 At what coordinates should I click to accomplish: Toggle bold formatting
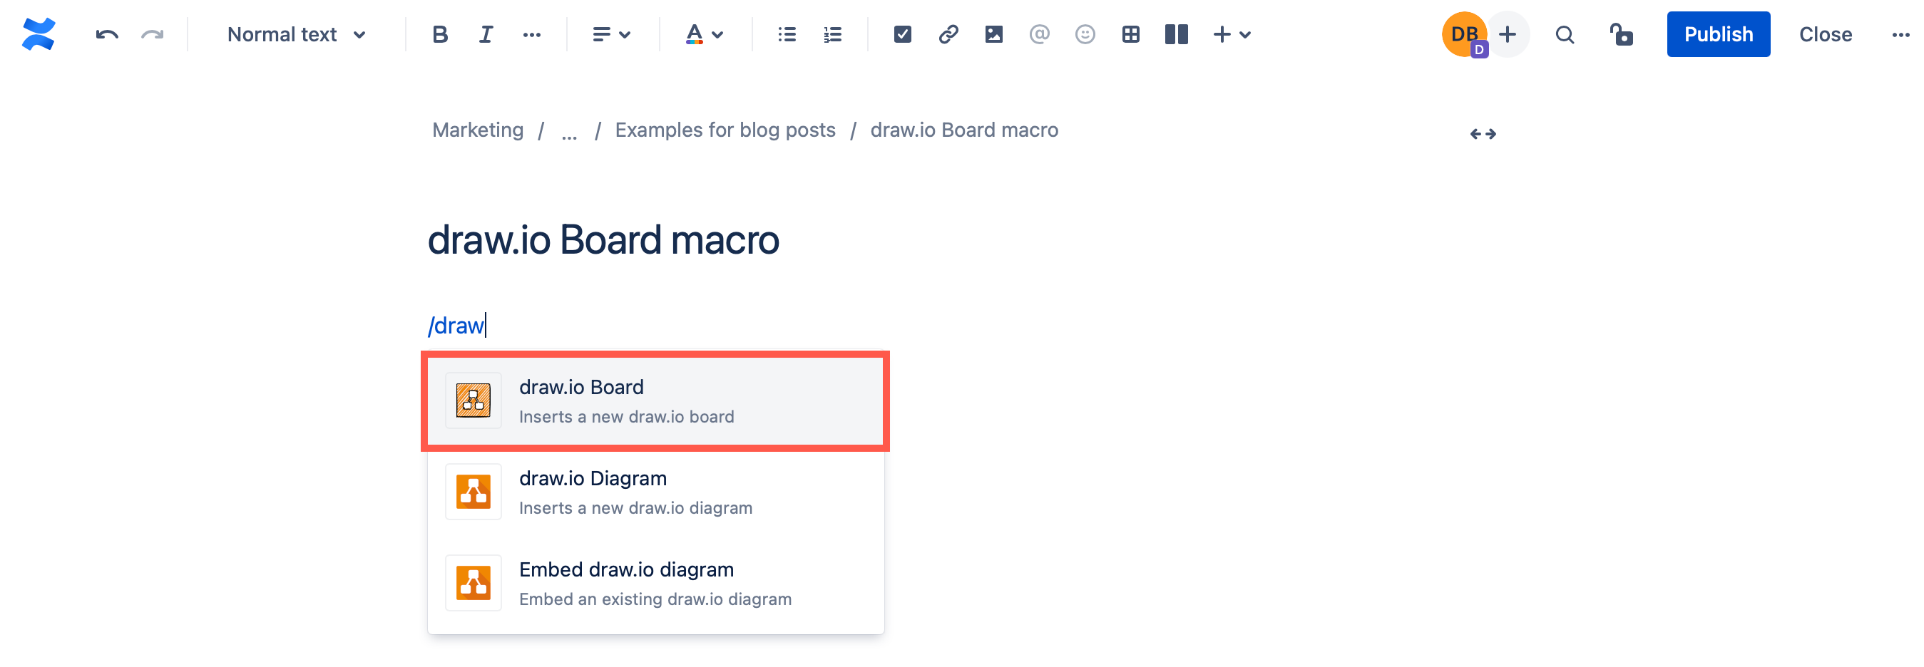coord(439,33)
